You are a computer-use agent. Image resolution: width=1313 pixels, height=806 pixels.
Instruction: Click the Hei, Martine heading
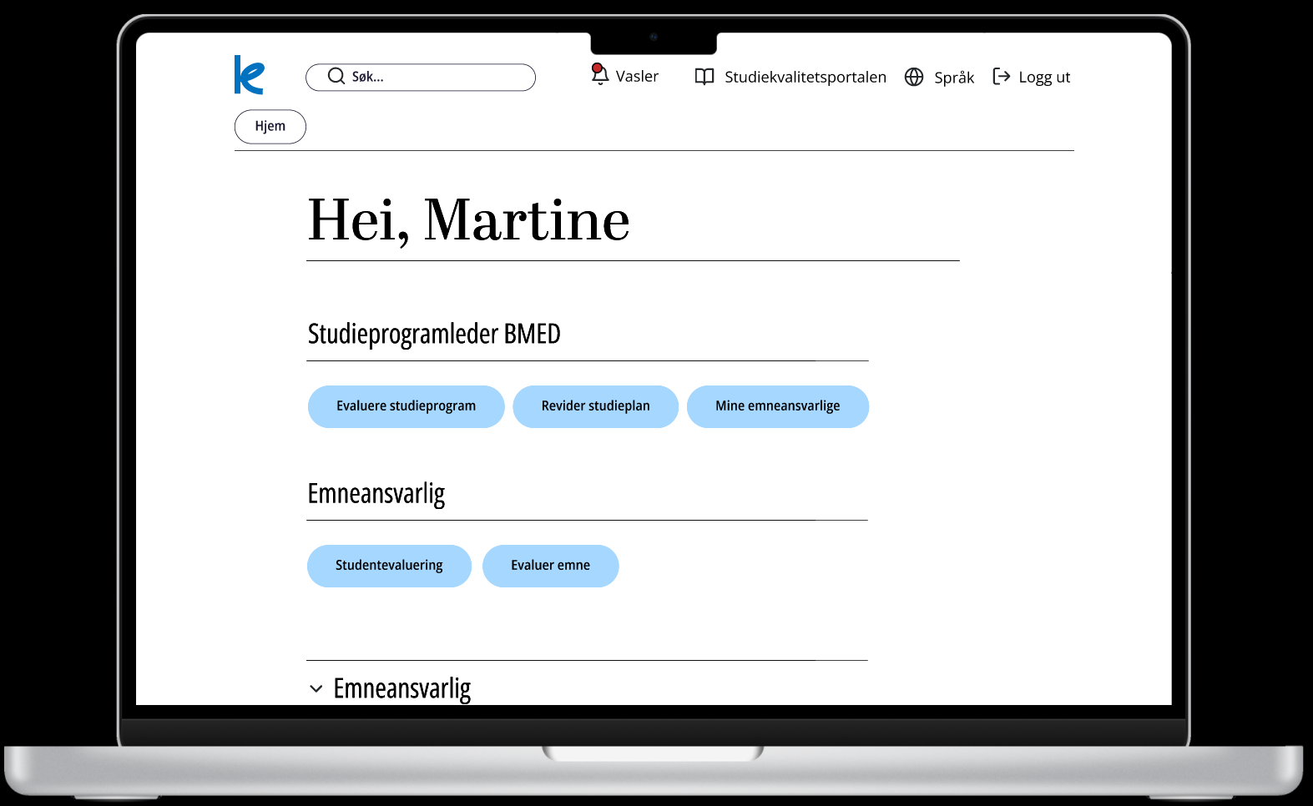(x=469, y=221)
